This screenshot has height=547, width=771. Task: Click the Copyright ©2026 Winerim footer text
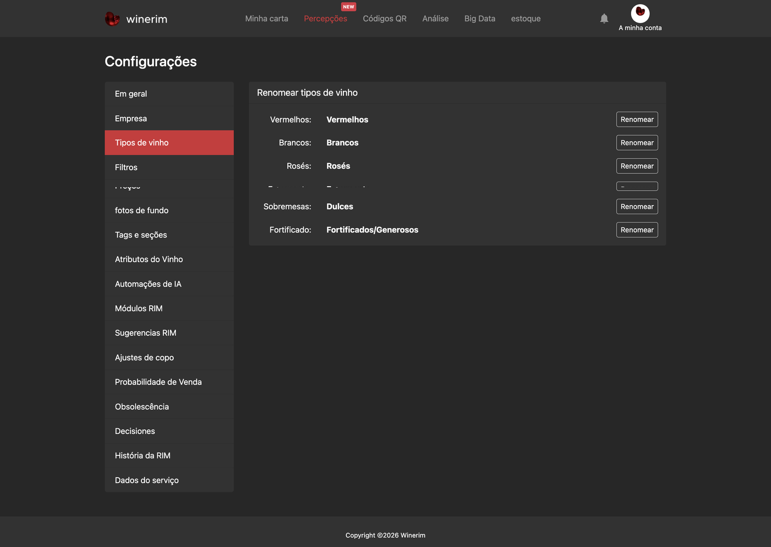point(385,535)
